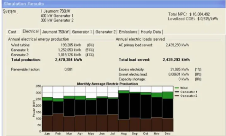Click the Total load served value
The height and width of the screenshot is (136, 226).
pyautogui.click(x=176, y=60)
